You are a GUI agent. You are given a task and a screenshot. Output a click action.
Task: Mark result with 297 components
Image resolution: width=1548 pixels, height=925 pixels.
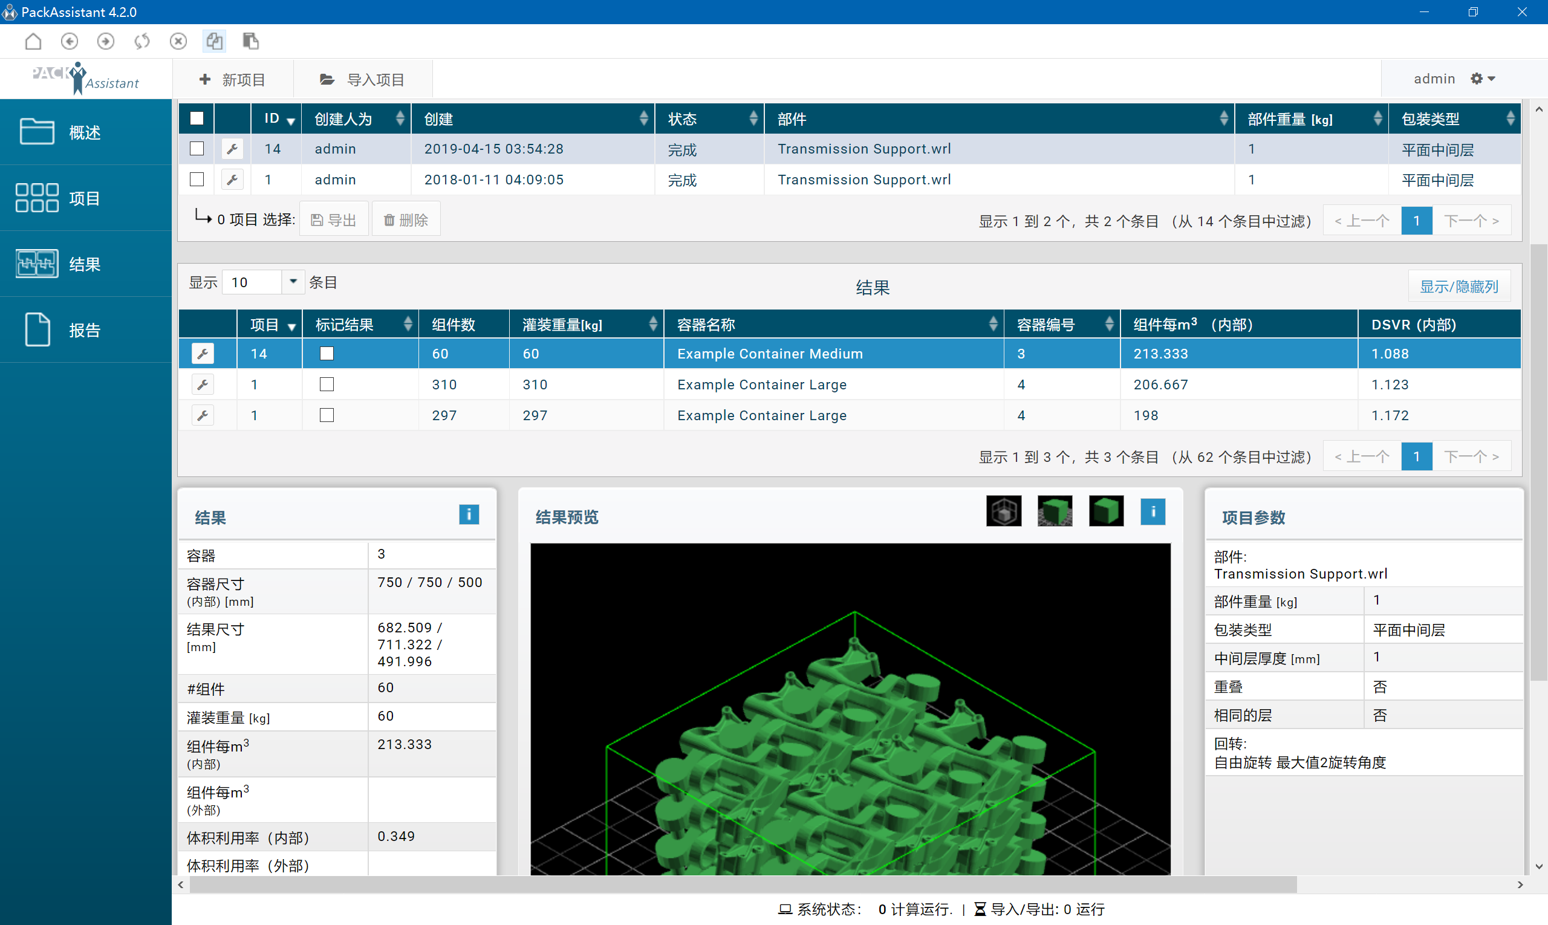(327, 415)
